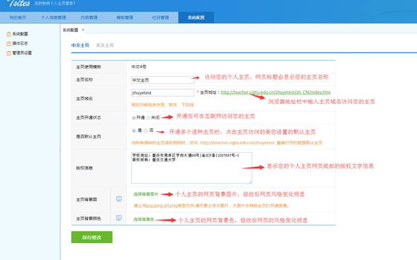Image resolution: width=417 pixels, height=260 pixels.
Task: Open 个人信息管理 in the top navigation
Action: coord(53,18)
